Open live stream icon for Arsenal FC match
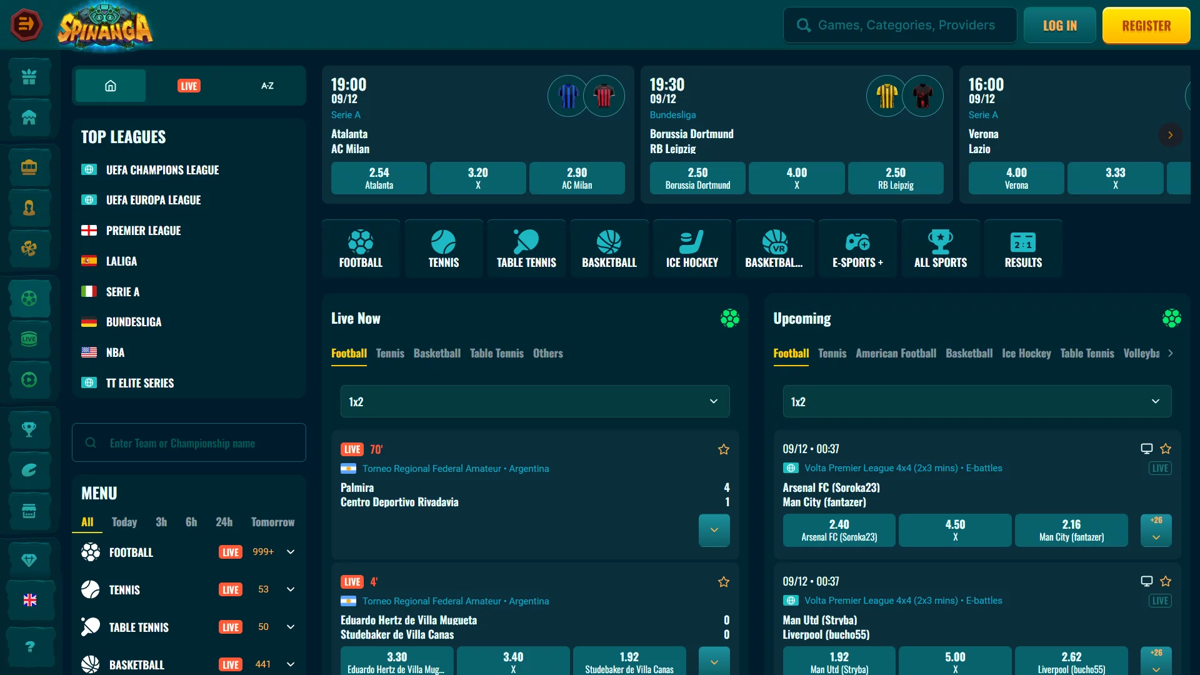Viewport: 1200px width, 675px height. coord(1146,449)
